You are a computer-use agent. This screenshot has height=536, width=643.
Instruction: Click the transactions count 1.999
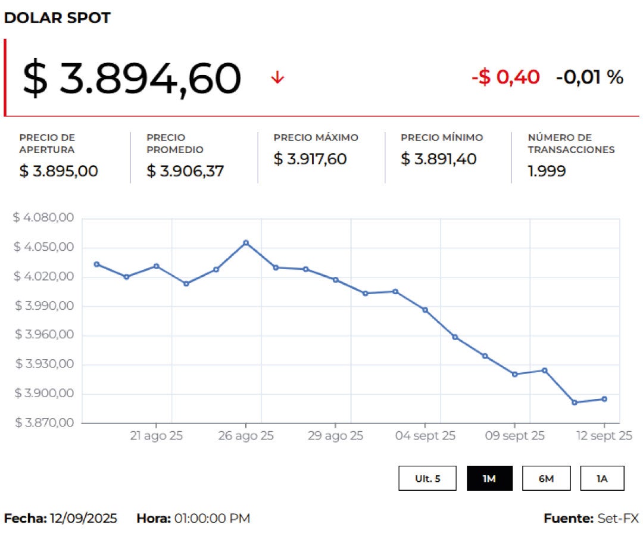547,172
